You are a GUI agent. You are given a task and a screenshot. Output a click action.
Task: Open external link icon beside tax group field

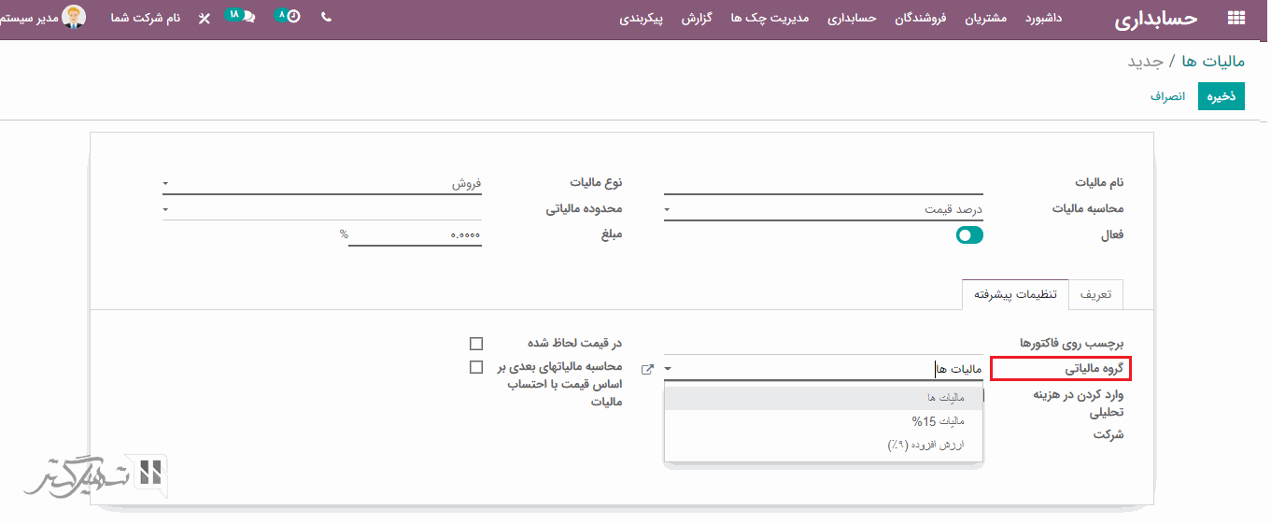pyautogui.click(x=647, y=370)
